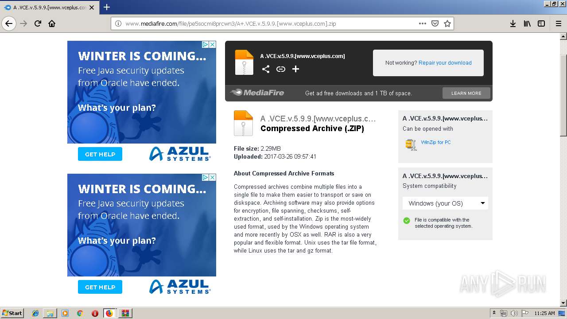
Task: Click the bottom Winter Is Coming ad image
Action: point(142,225)
